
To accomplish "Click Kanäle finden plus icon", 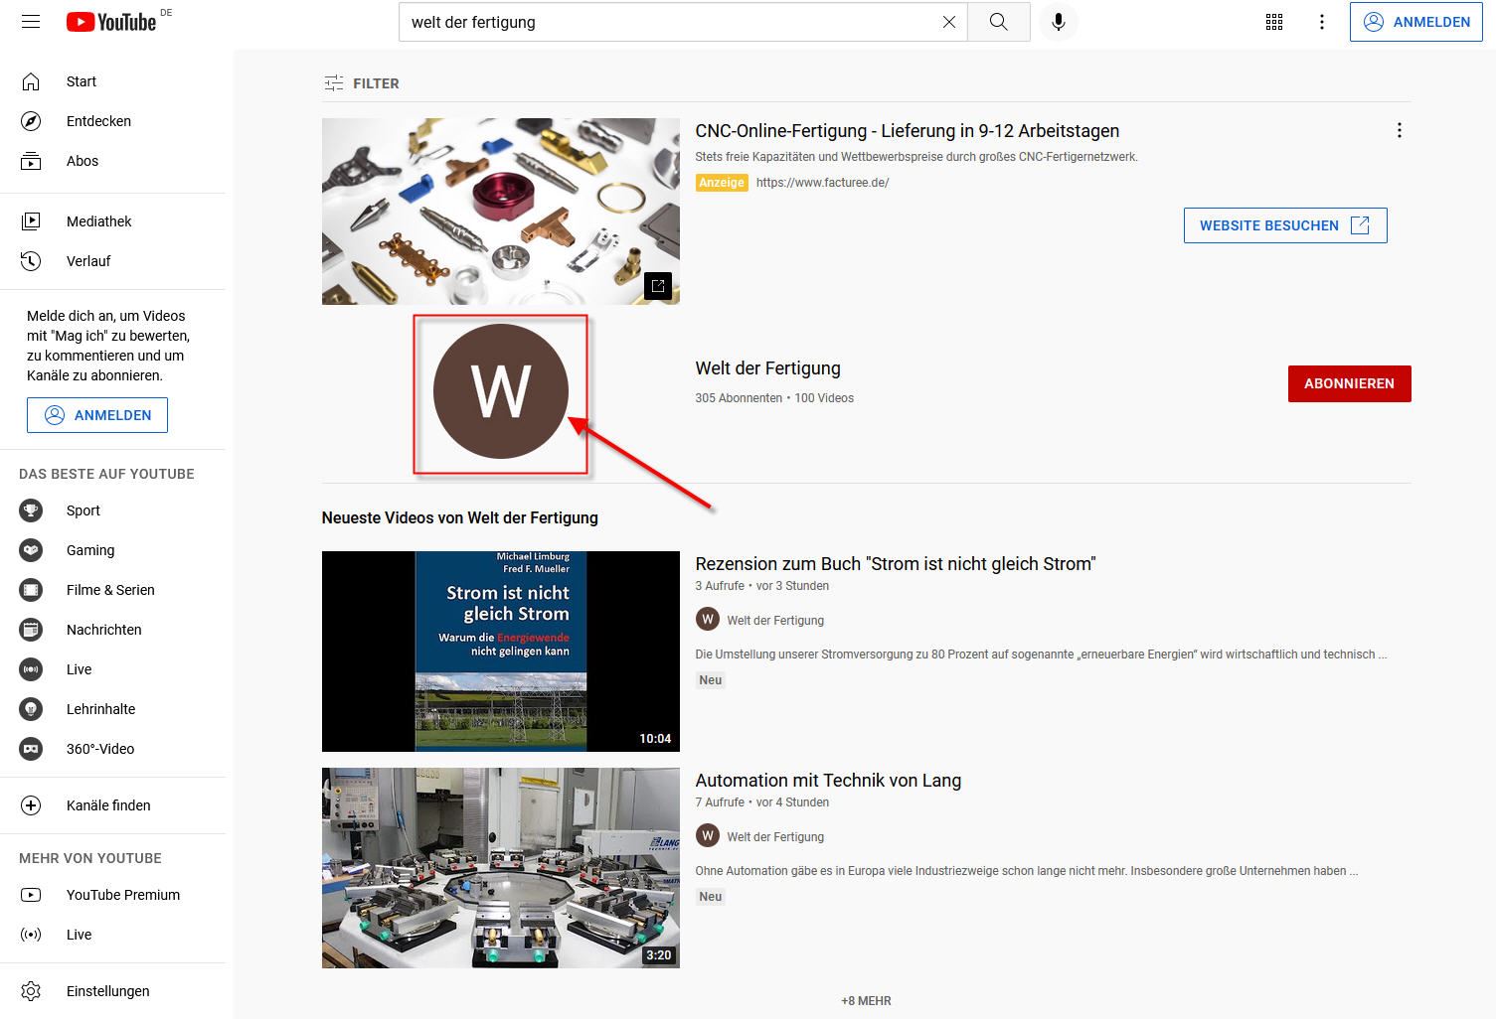I will tap(31, 805).
